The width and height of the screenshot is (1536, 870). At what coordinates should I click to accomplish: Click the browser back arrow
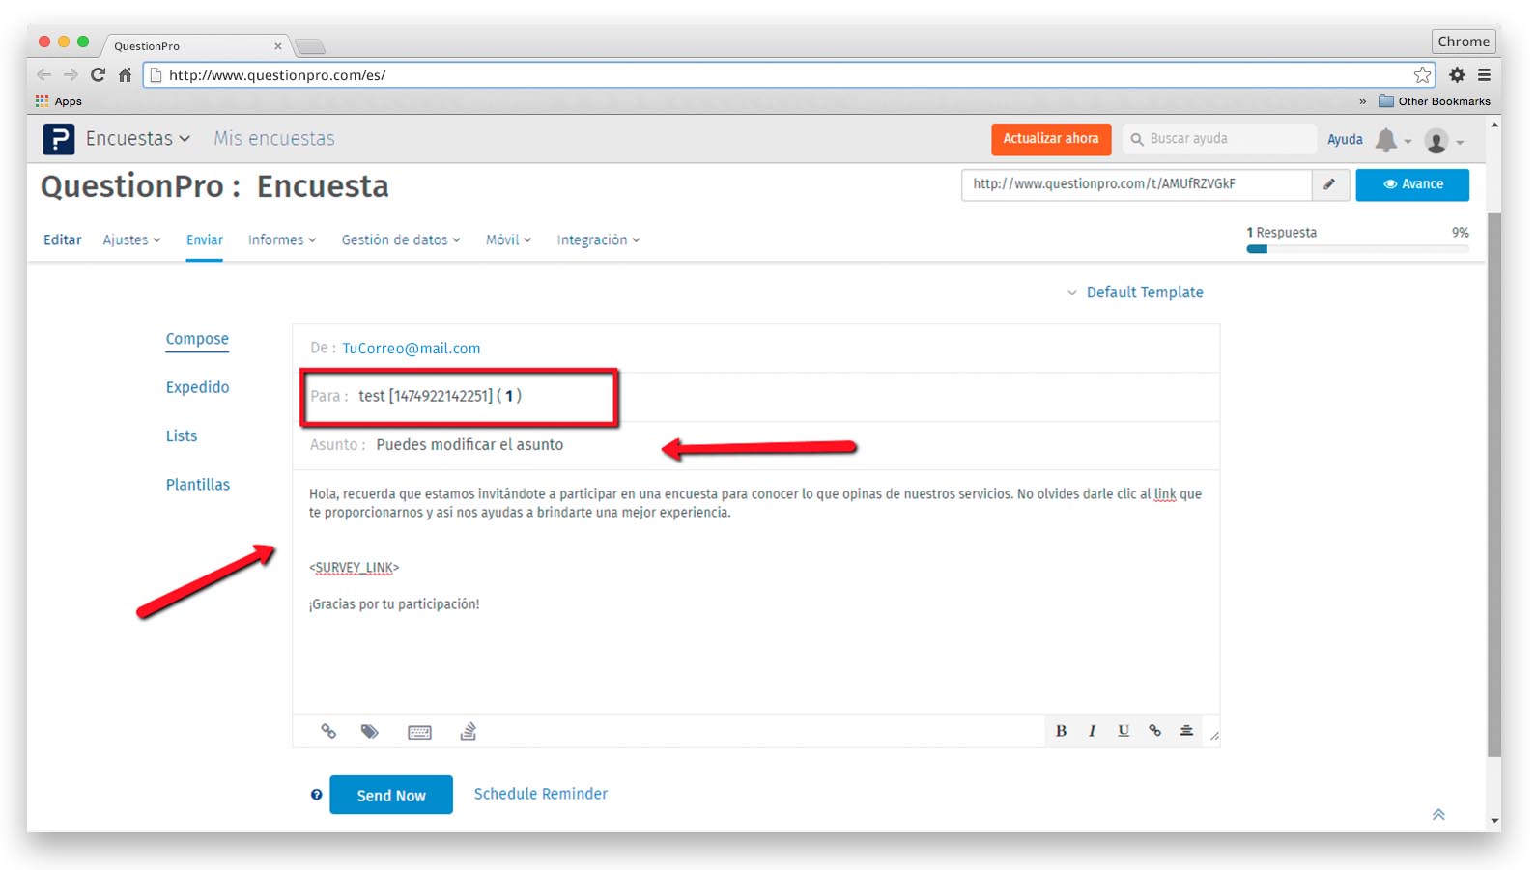click(x=43, y=74)
